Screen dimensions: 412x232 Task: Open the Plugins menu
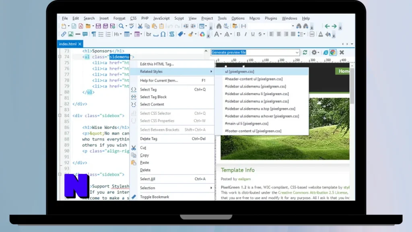[271, 19]
